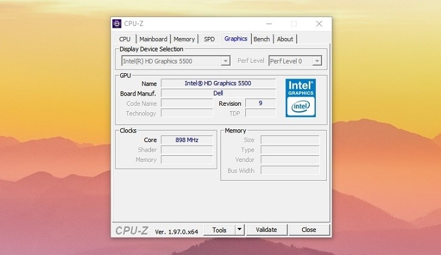The height and width of the screenshot is (255, 441).
Task: Click the Tools button
Action: 219,230
